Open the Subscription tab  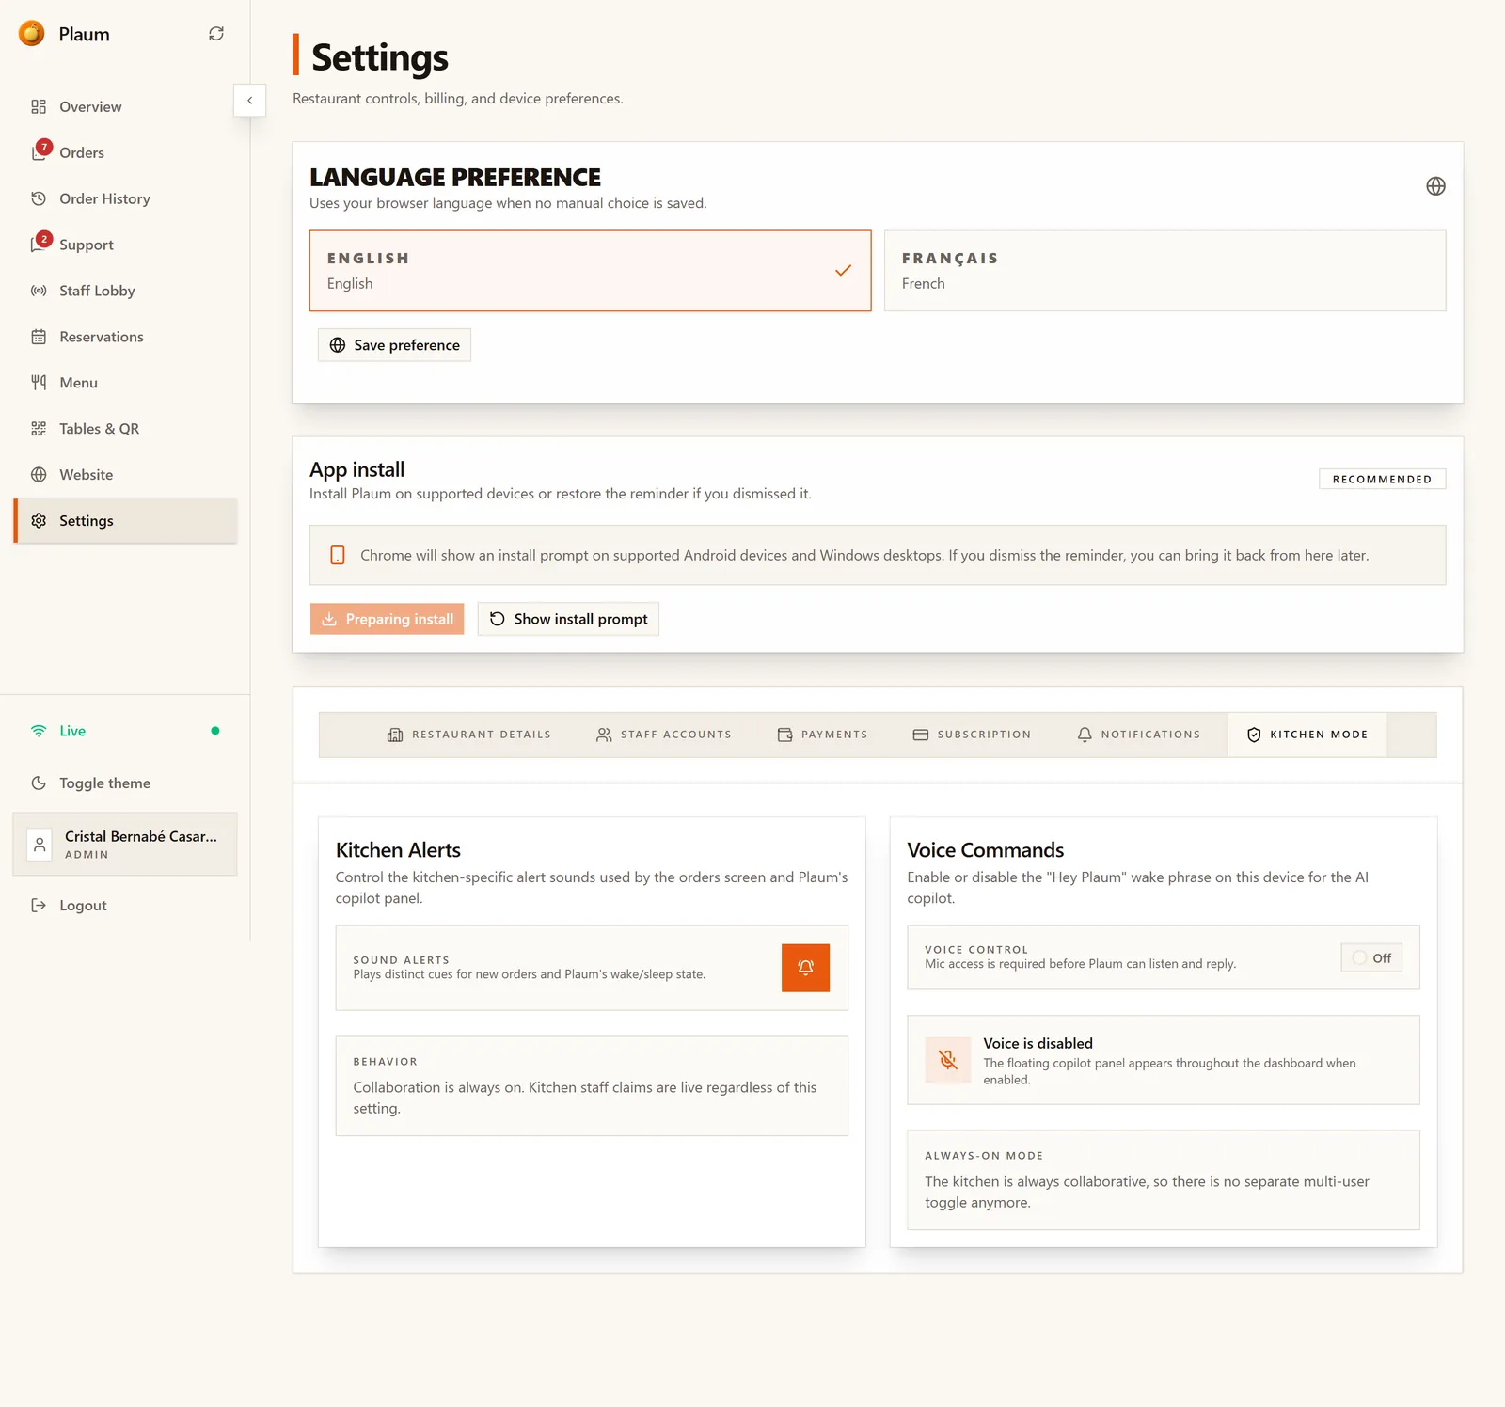972,735
